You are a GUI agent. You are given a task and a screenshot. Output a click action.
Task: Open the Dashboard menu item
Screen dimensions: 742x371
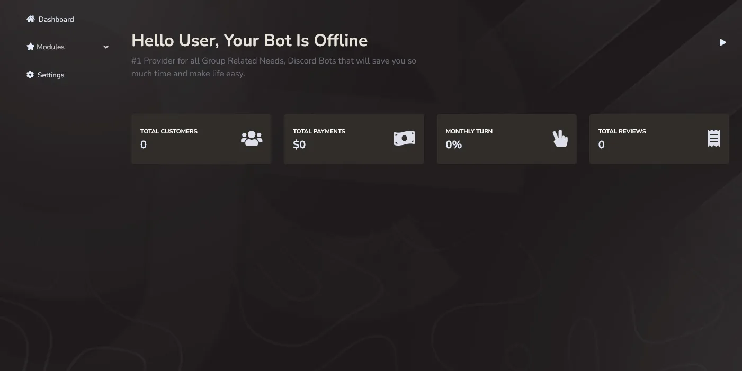56,19
